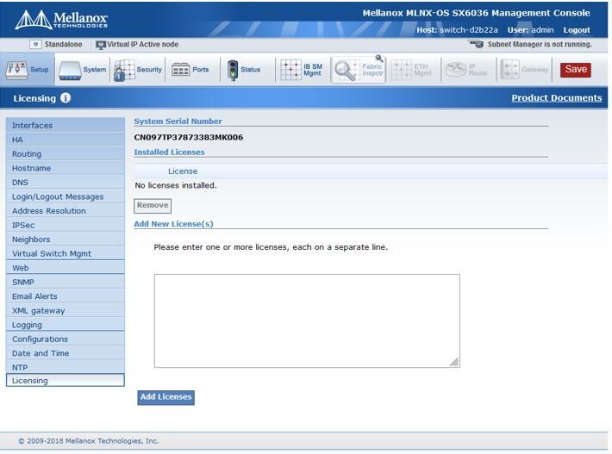Click the 'System Serial Number' heading

(178, 121)
